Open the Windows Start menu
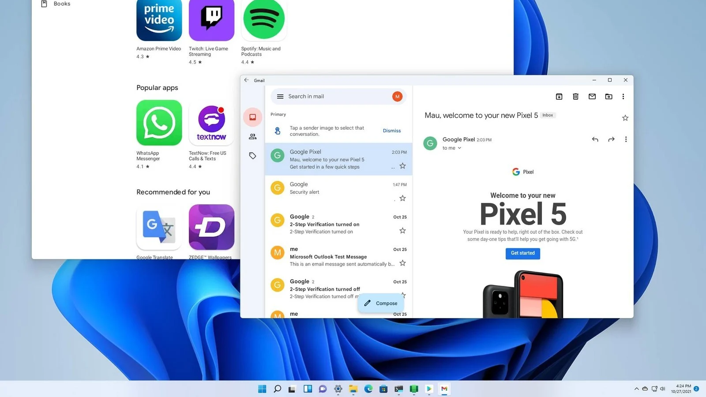The height and width of the screenshot is (397, 706). point(262,389)
